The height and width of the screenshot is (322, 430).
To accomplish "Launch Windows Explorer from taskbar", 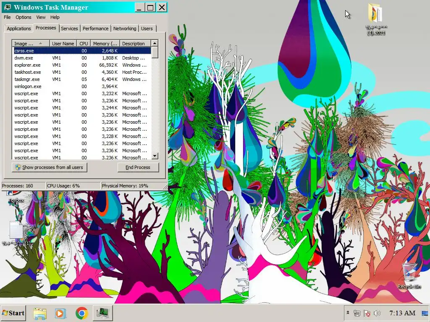I will [40, 313].
